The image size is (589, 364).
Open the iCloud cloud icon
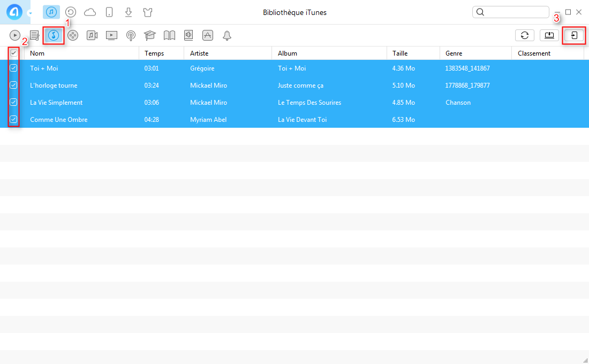coord(90,12)
